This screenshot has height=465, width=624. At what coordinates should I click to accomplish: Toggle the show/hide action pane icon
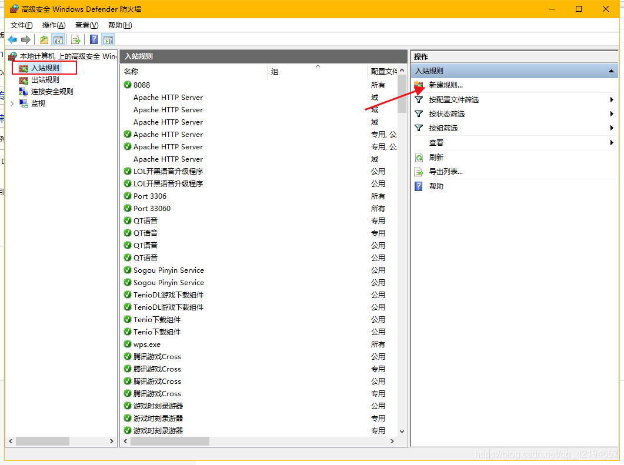point(108,40)
